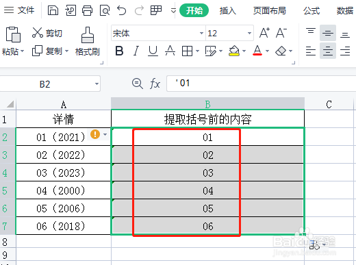Image resolution: width=356 pixels, height=265 pixels.
Task: Select column B header
Action: [207, 104]
